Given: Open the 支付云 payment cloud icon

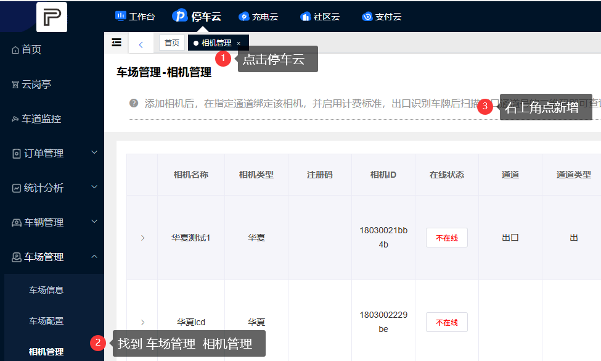Looking at the screenshot, I should click(x=367, y=17).
